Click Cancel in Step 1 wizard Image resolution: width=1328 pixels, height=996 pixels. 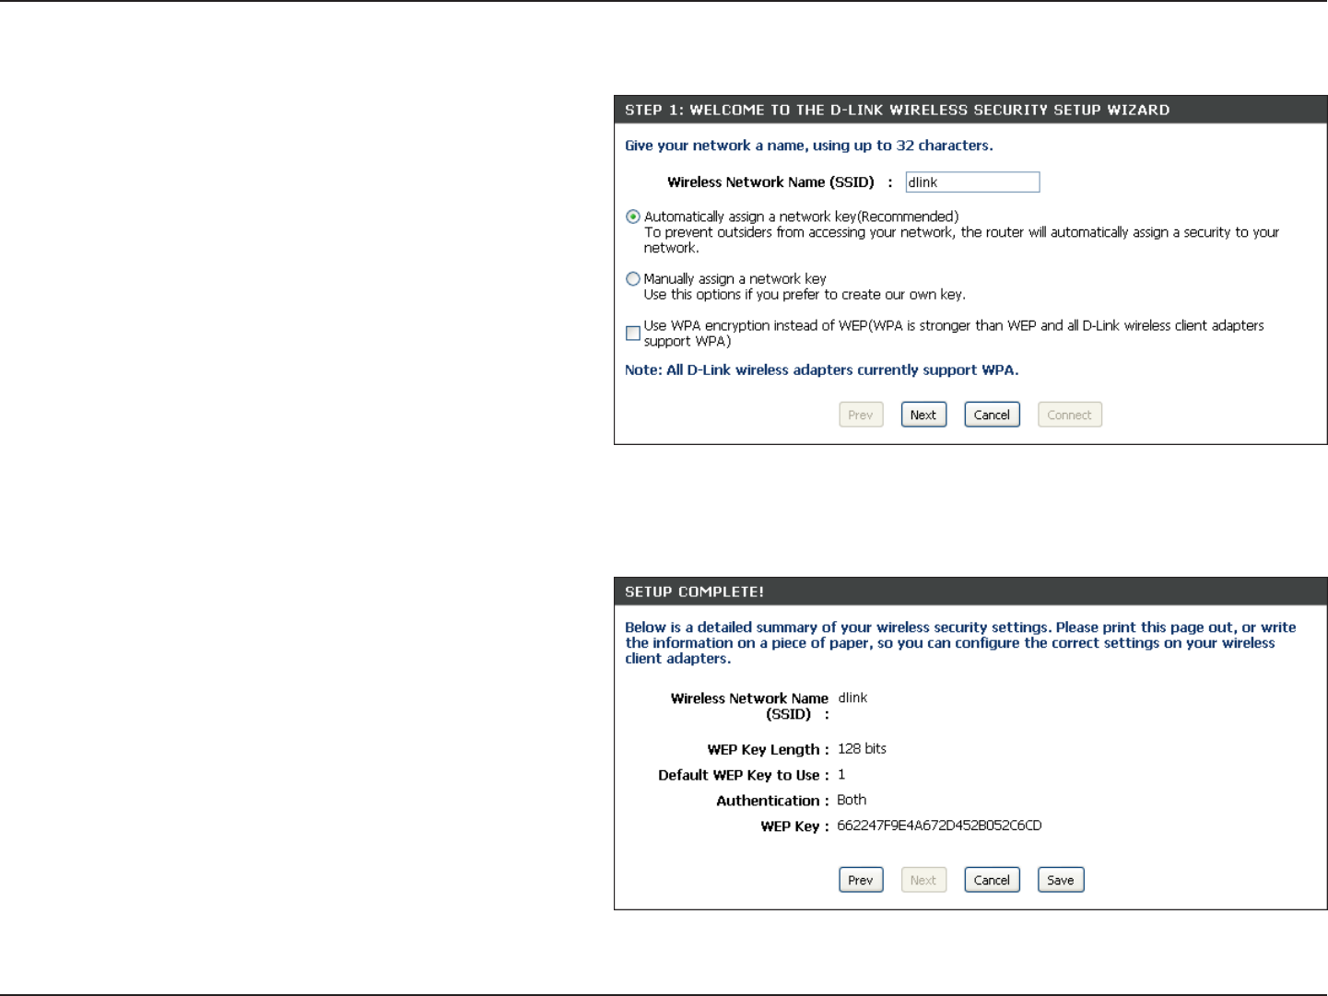(x=992, y=415)
